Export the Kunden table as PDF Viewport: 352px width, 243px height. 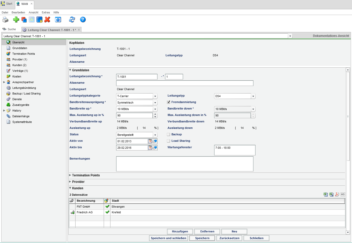click(337, 194)
